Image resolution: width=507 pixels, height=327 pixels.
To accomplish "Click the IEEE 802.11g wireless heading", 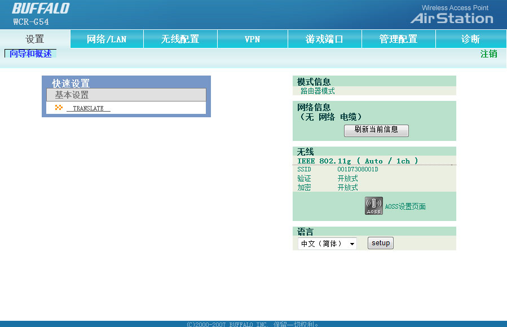I will tap(358, 161).
